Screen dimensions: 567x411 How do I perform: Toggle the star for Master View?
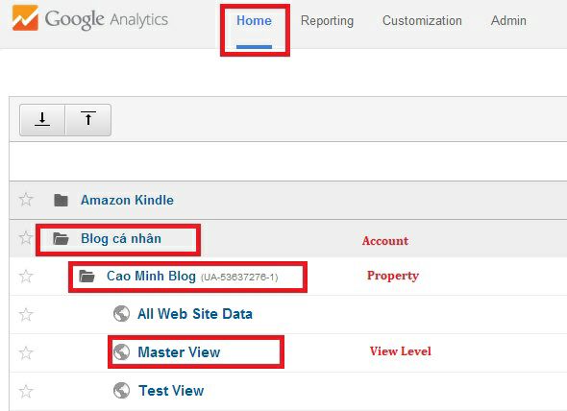[26, 352]
